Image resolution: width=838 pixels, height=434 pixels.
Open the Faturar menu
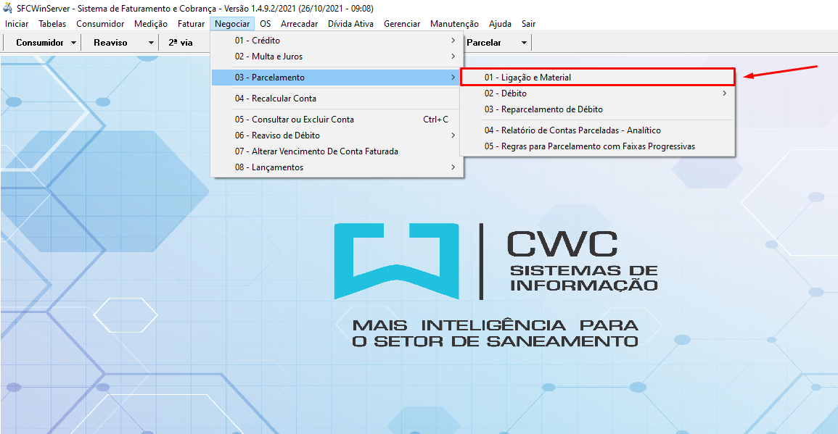(191, 24)
